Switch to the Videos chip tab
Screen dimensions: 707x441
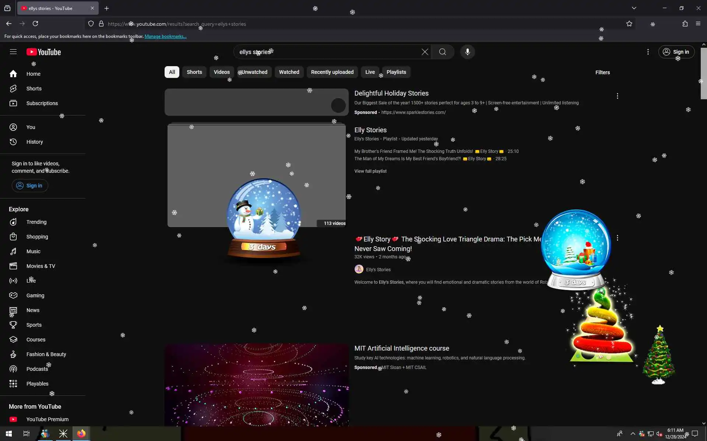[x=222, y=72]
